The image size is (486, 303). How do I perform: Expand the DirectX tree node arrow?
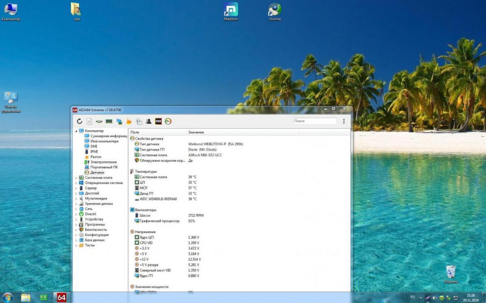(76, 214)
